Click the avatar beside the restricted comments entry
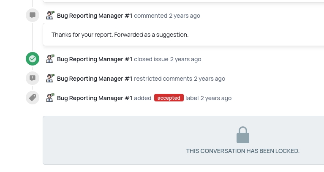The height and width of the screenshot is (172, 324). coord(50,78)
